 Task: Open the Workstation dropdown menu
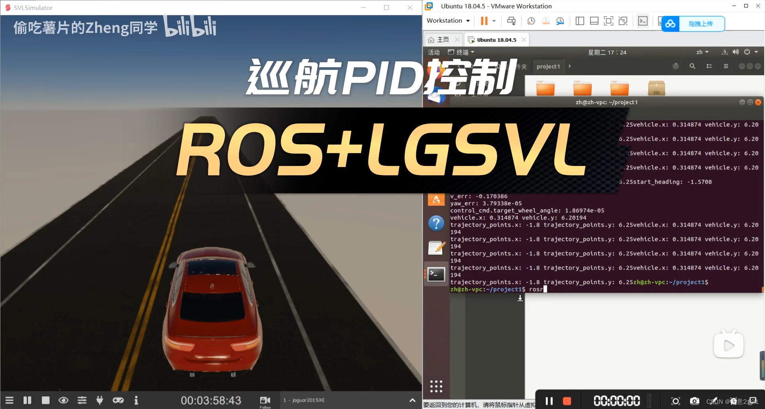[448, 21]
